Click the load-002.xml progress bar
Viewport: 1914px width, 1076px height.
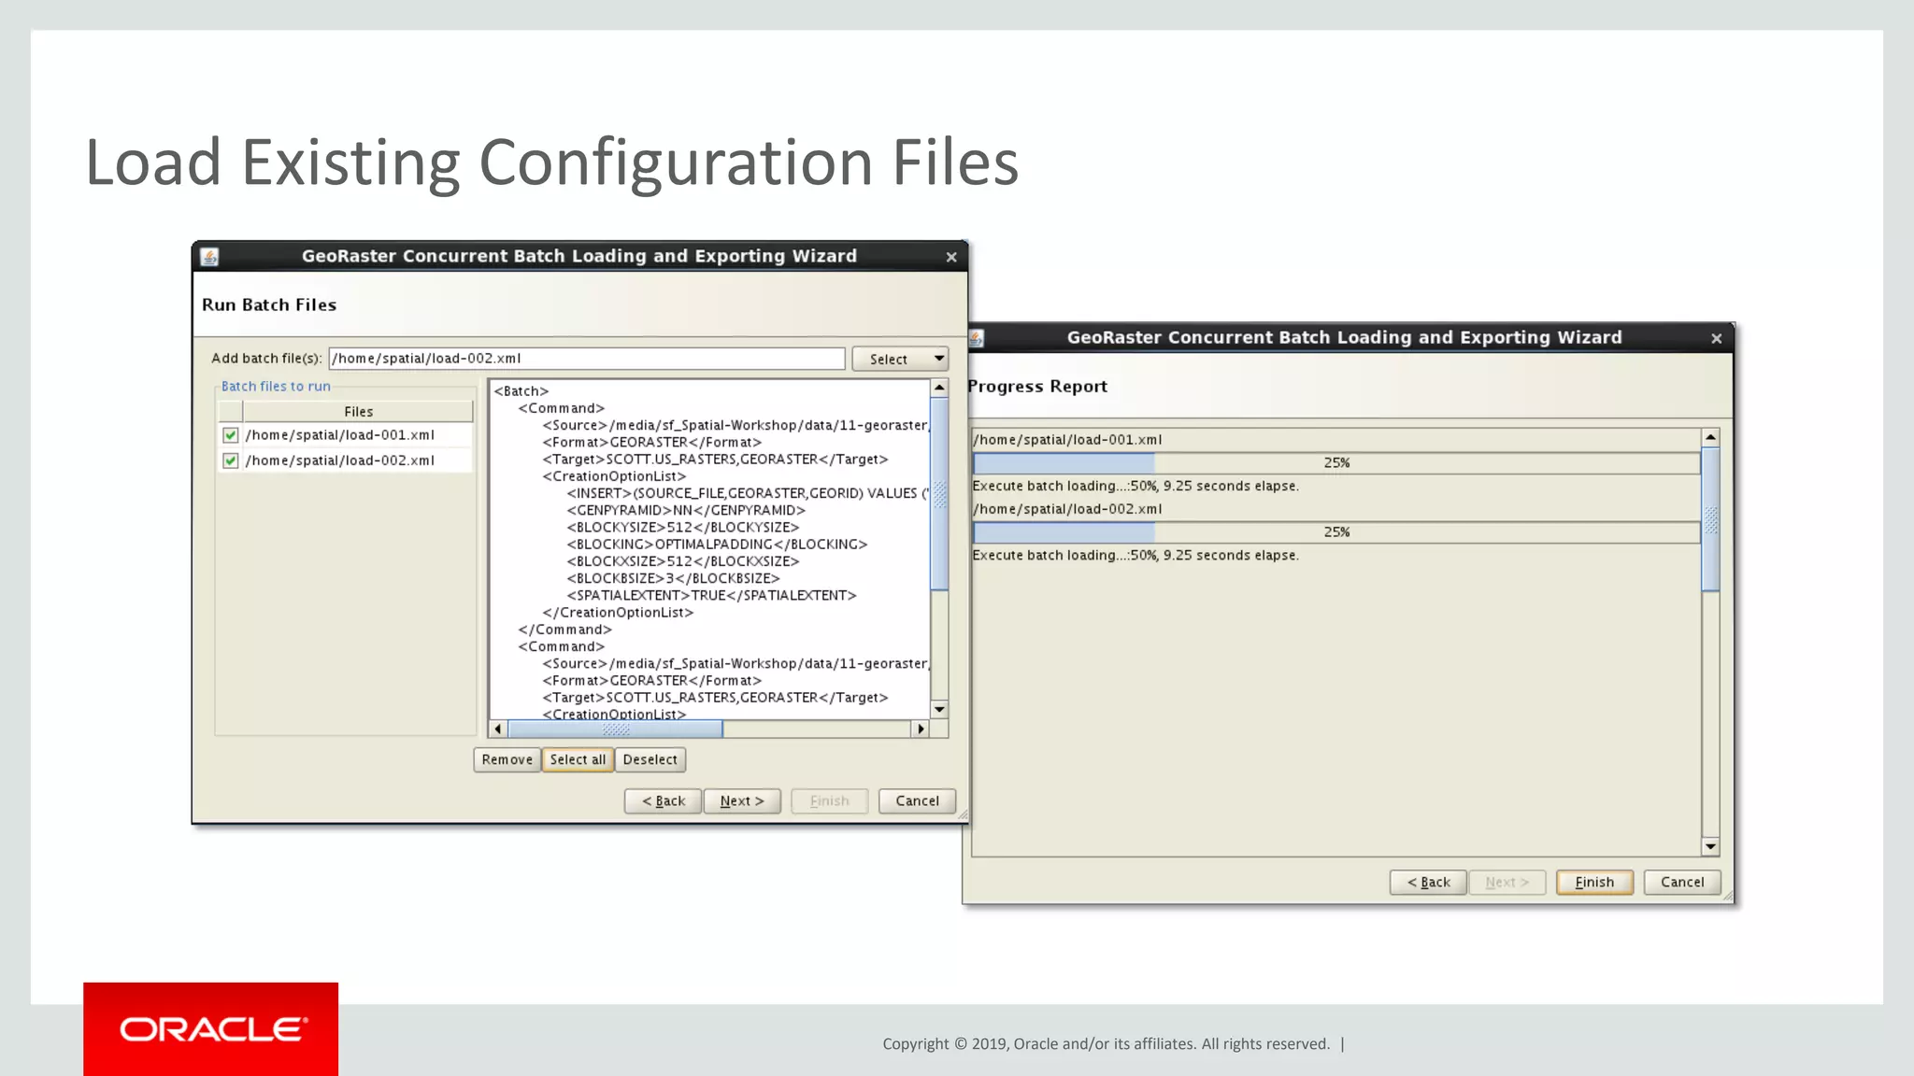point(1336,532)
